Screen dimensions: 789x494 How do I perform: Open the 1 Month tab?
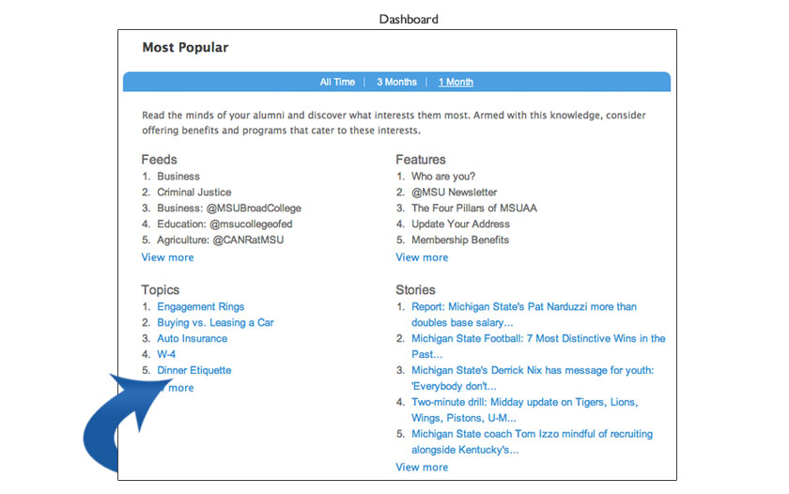pos(456,82)
